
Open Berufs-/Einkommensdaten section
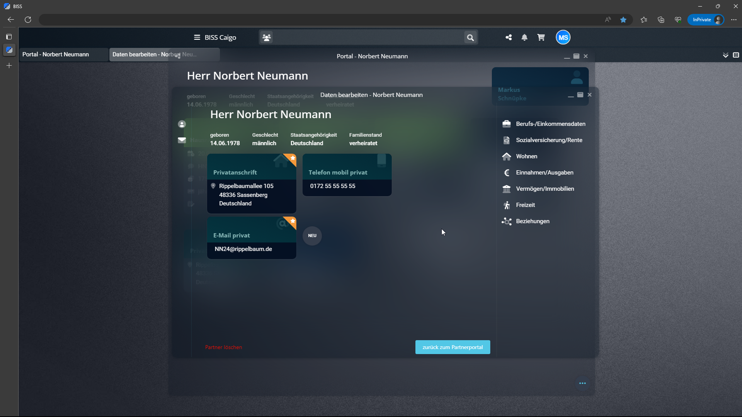click(550, 124)
